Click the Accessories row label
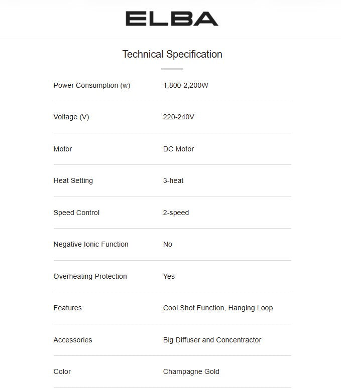Viewport: 341px width, 391px height. click(73, 340)
